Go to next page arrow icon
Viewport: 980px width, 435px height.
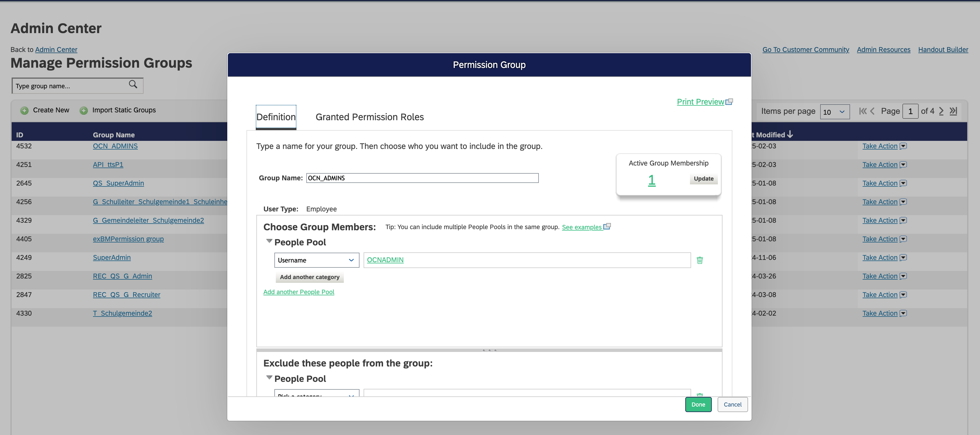click(x=941, y=111)
